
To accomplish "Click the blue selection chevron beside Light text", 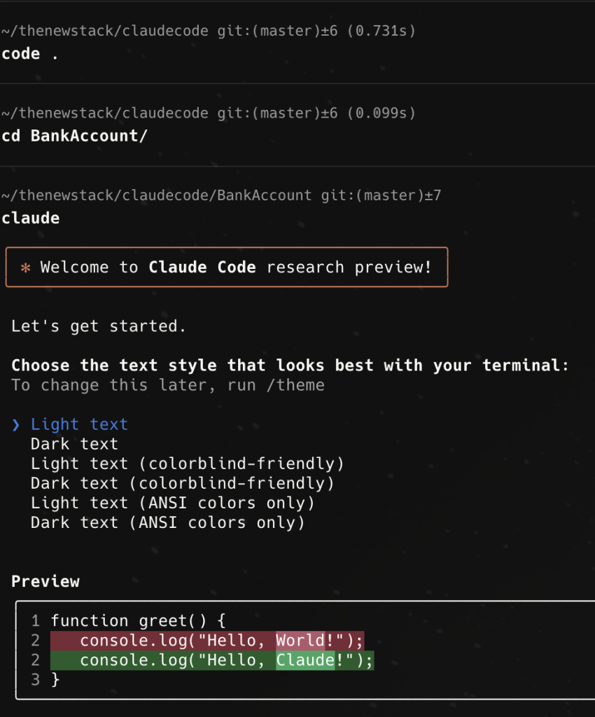I will (x=16, y=425).
